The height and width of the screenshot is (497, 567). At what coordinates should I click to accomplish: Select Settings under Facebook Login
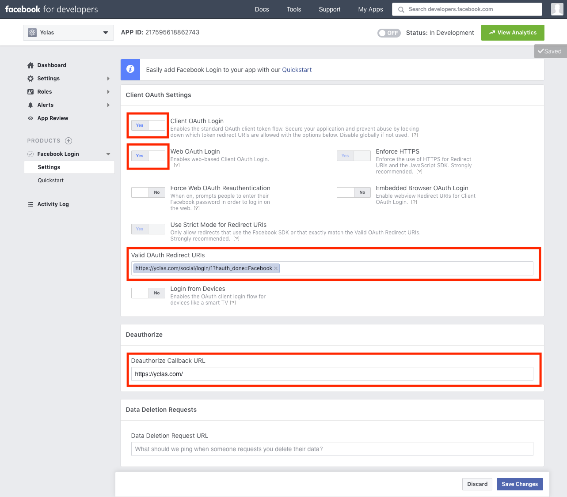tap(69, 167)
